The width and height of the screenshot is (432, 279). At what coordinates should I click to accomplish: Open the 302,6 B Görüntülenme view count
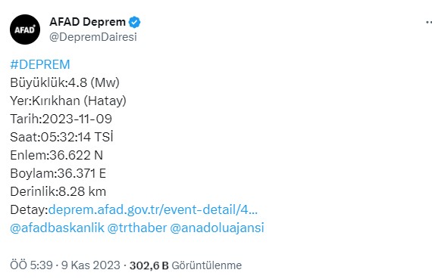[x=186, y=265]
